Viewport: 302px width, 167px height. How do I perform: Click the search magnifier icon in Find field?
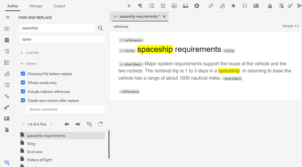point(100,28)
